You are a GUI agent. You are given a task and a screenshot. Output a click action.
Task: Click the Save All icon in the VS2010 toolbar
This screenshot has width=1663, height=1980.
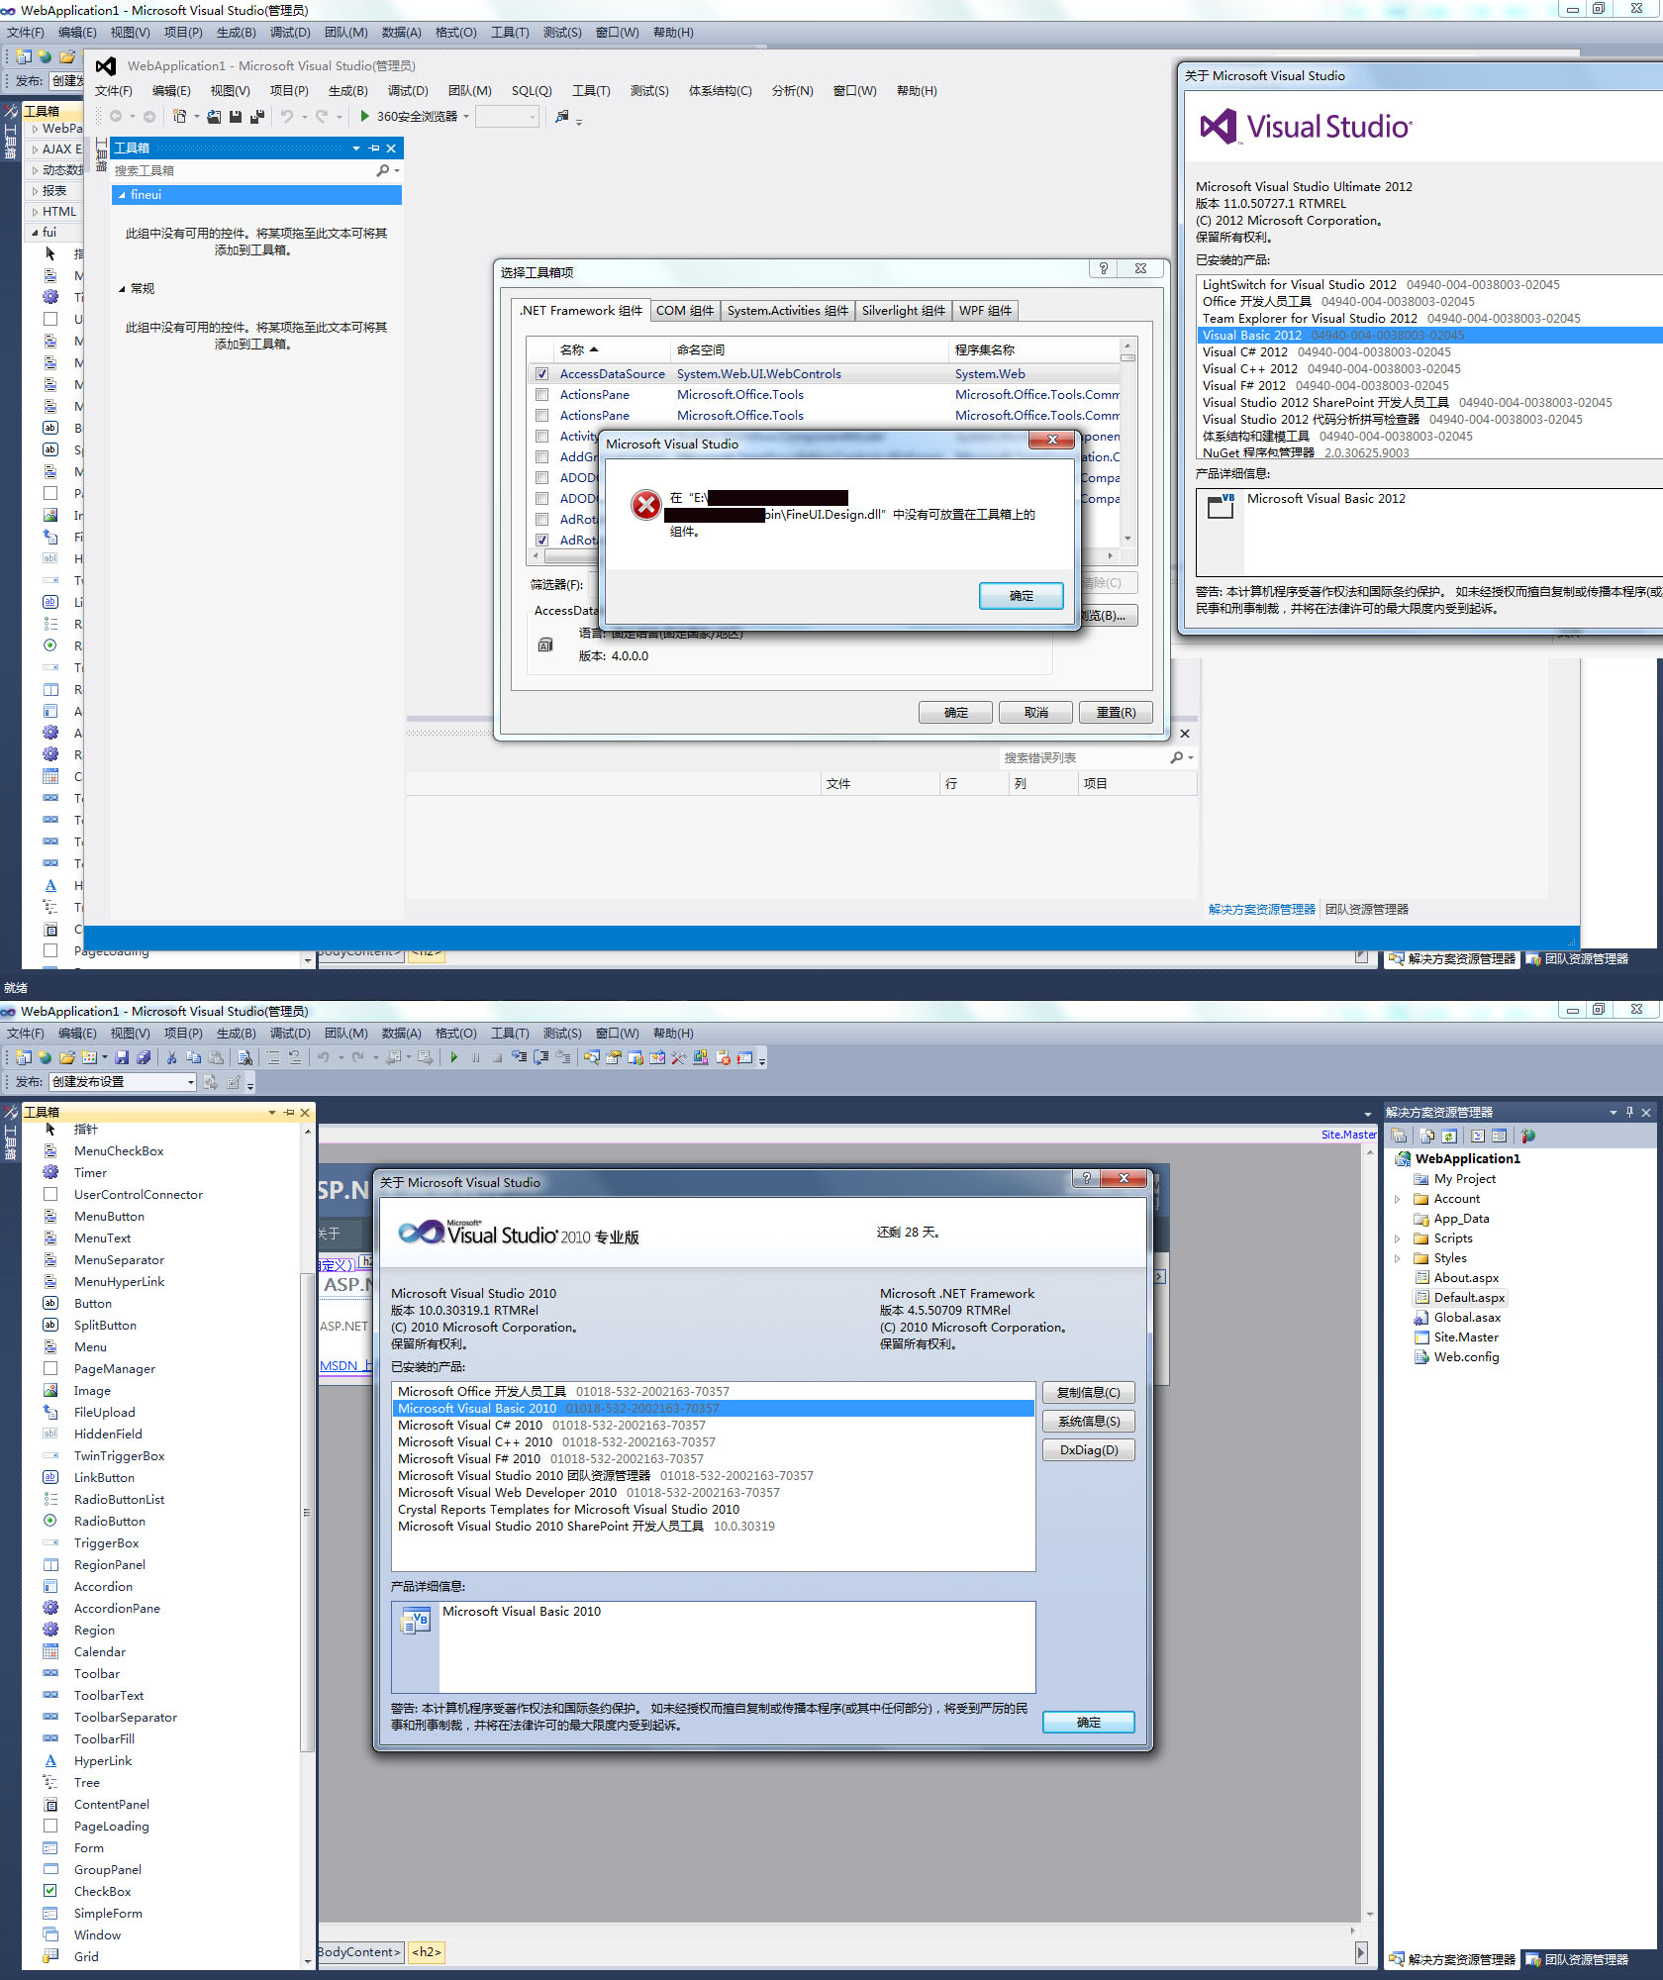pyautogui.click(x=144, y=1057)
